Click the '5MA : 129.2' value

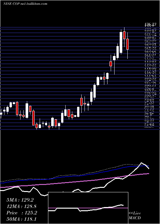pos(20,200)
